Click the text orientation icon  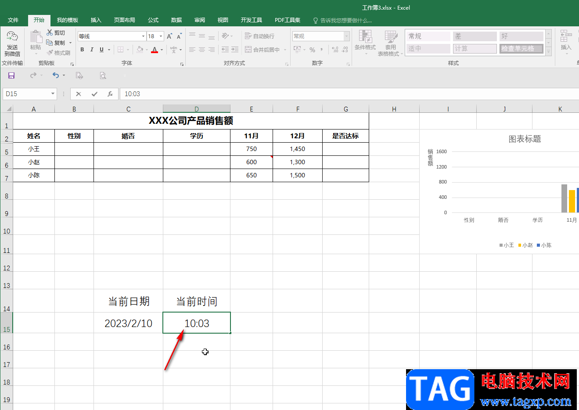tap(226, 36)
